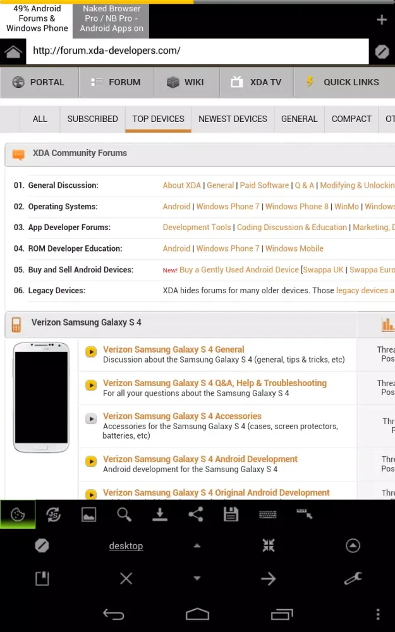Tap the Samsung Galaxy S 4 phone image
Screen dimensions: 395x632
(x=41, y=398)
